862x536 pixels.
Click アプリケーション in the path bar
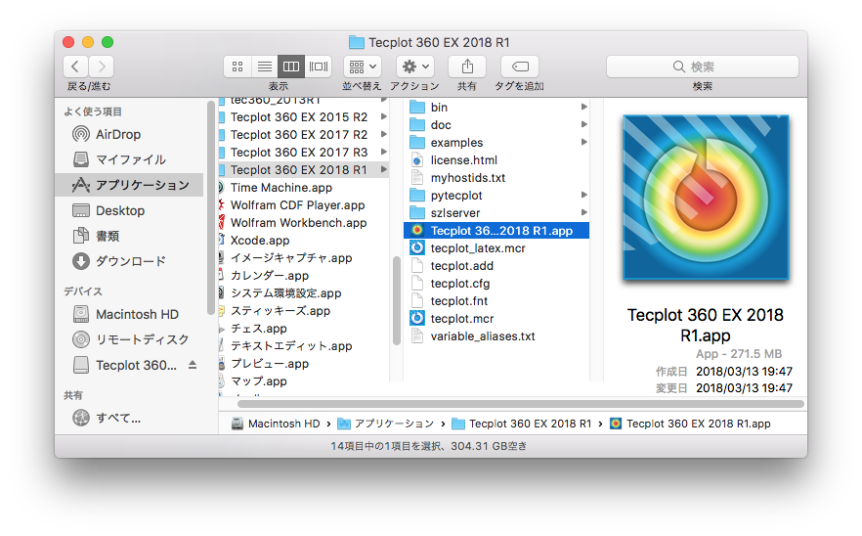[385, 424]
